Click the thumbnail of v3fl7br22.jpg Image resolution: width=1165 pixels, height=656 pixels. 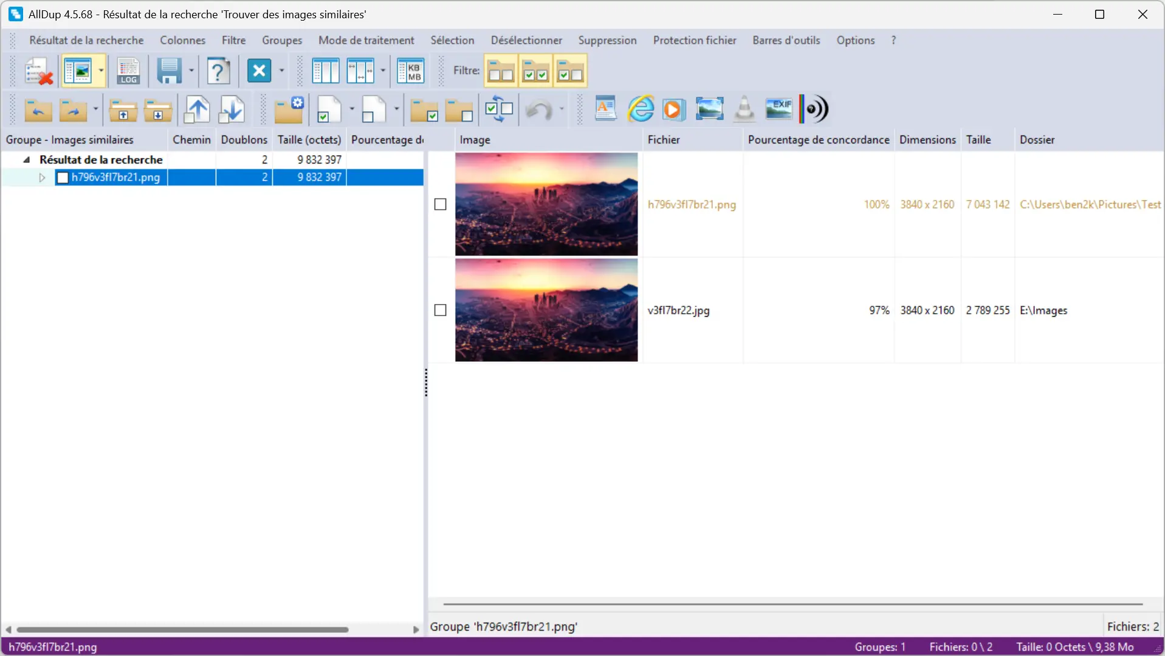point(546,310)
